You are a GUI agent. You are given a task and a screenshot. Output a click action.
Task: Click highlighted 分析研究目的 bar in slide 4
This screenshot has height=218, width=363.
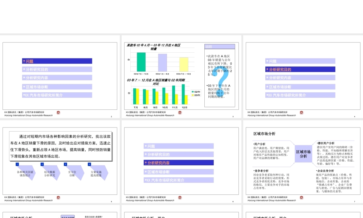point(300,69)
